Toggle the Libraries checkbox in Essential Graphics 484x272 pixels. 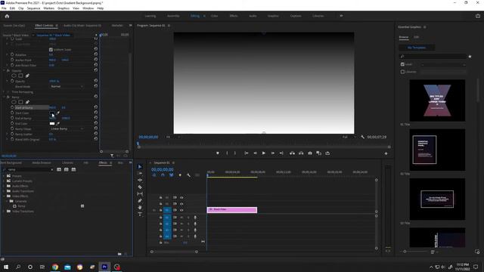click(x=402, y=72)
